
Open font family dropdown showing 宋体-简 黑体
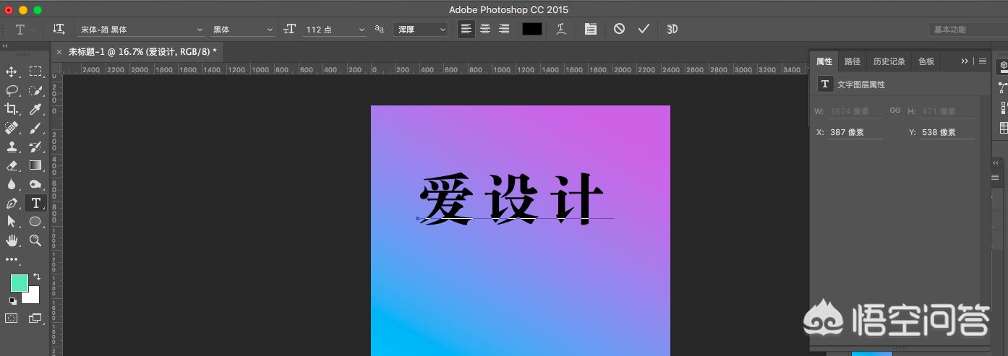click(142, 30)
